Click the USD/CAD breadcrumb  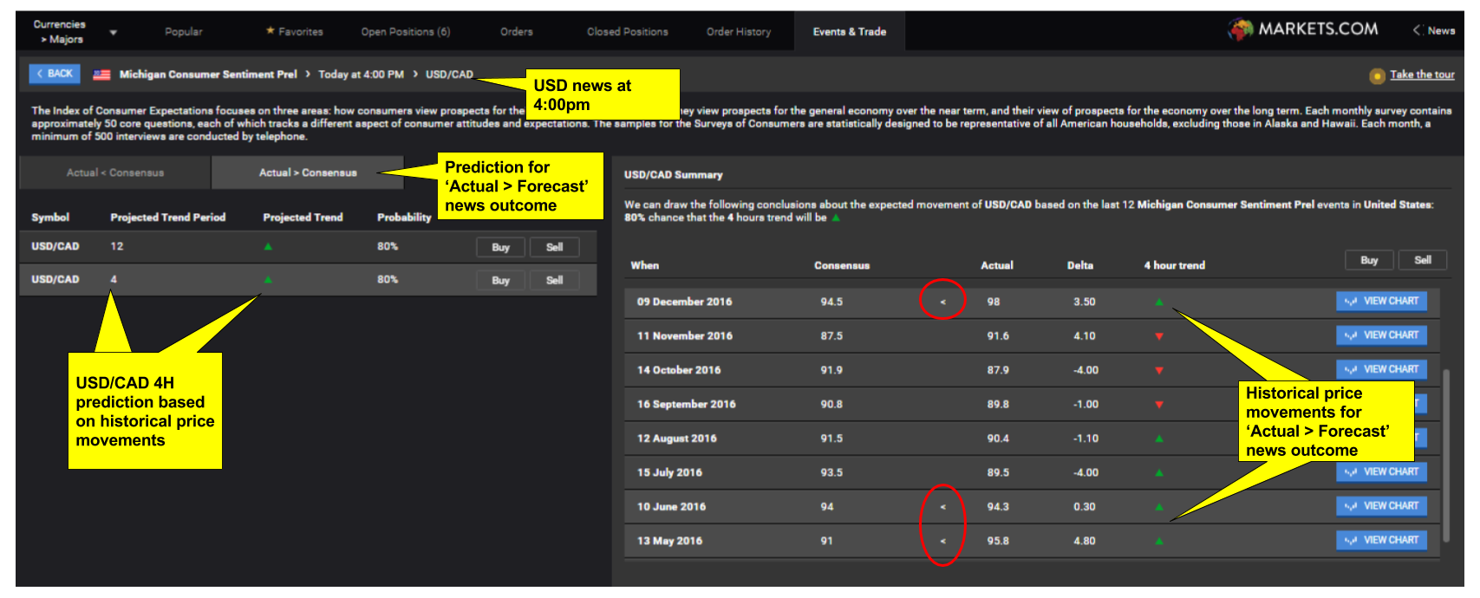tap(449, 75)
